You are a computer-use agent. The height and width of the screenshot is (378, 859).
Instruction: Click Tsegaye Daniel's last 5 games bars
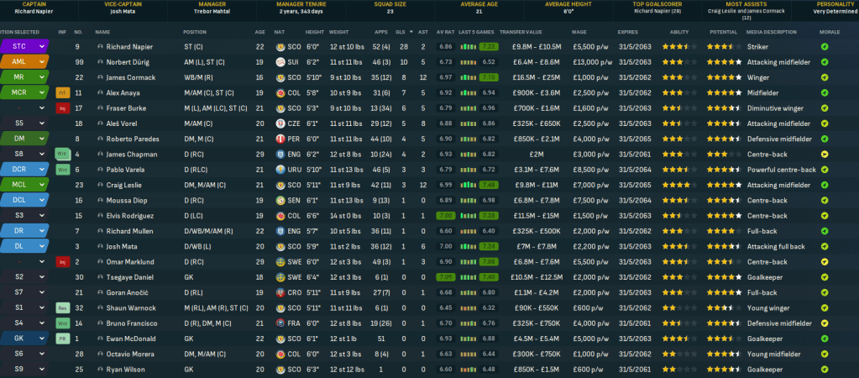tap(488, 276)
